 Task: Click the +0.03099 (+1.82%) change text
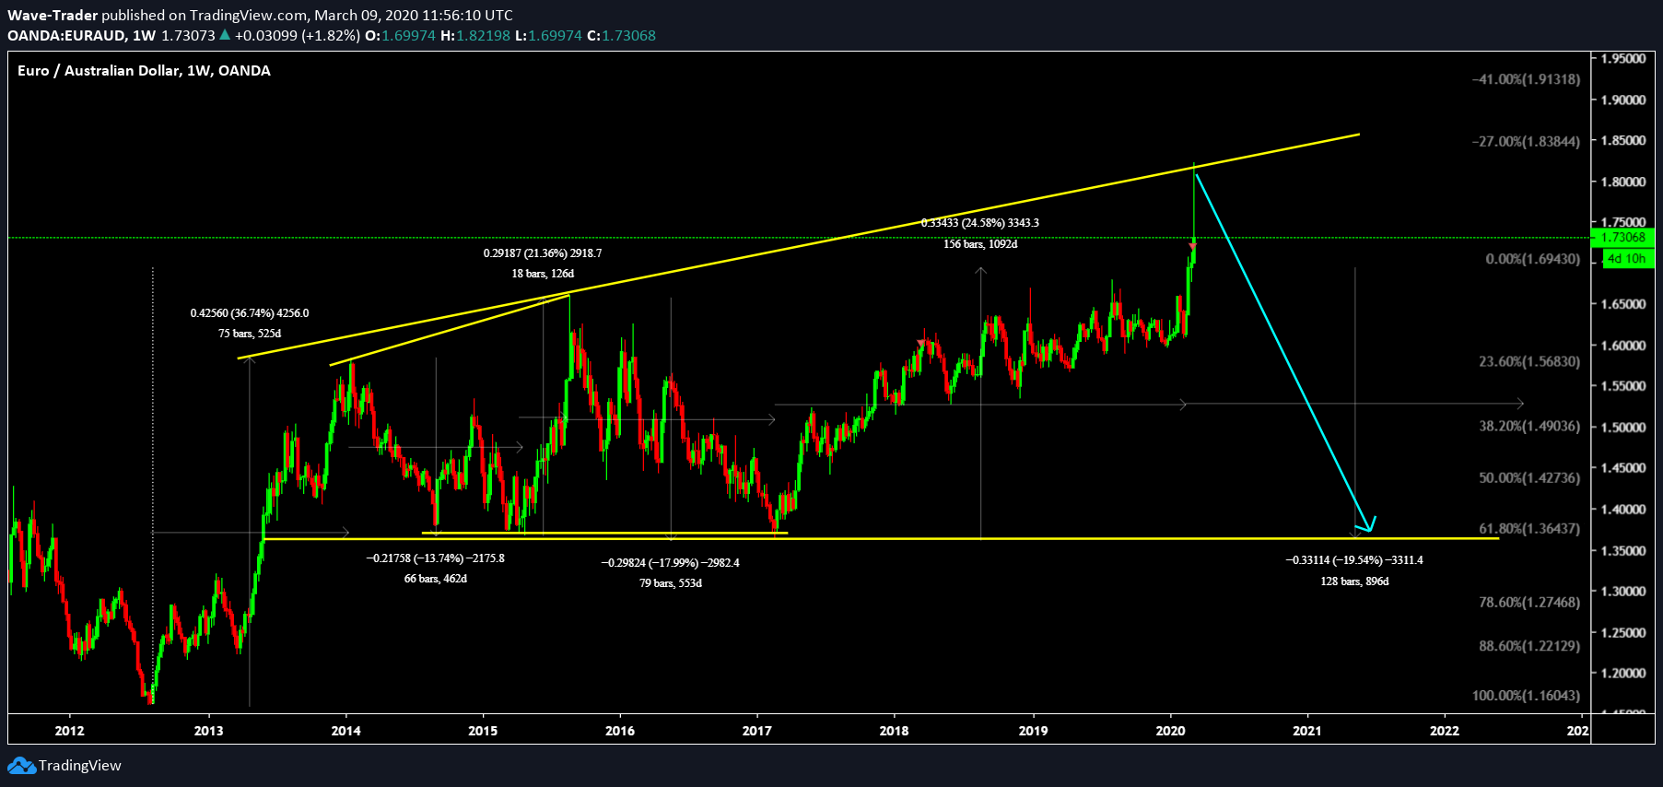tap(298, 35)
